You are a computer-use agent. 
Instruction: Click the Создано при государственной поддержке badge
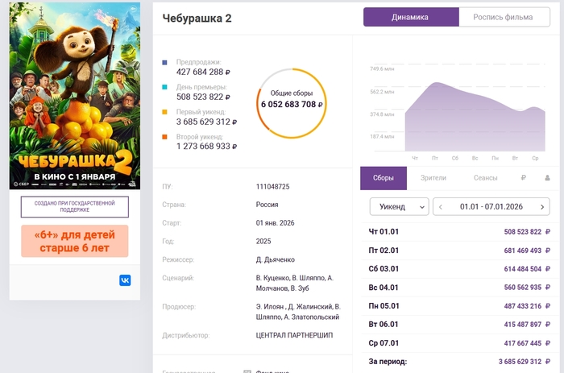tap(75, 207)
